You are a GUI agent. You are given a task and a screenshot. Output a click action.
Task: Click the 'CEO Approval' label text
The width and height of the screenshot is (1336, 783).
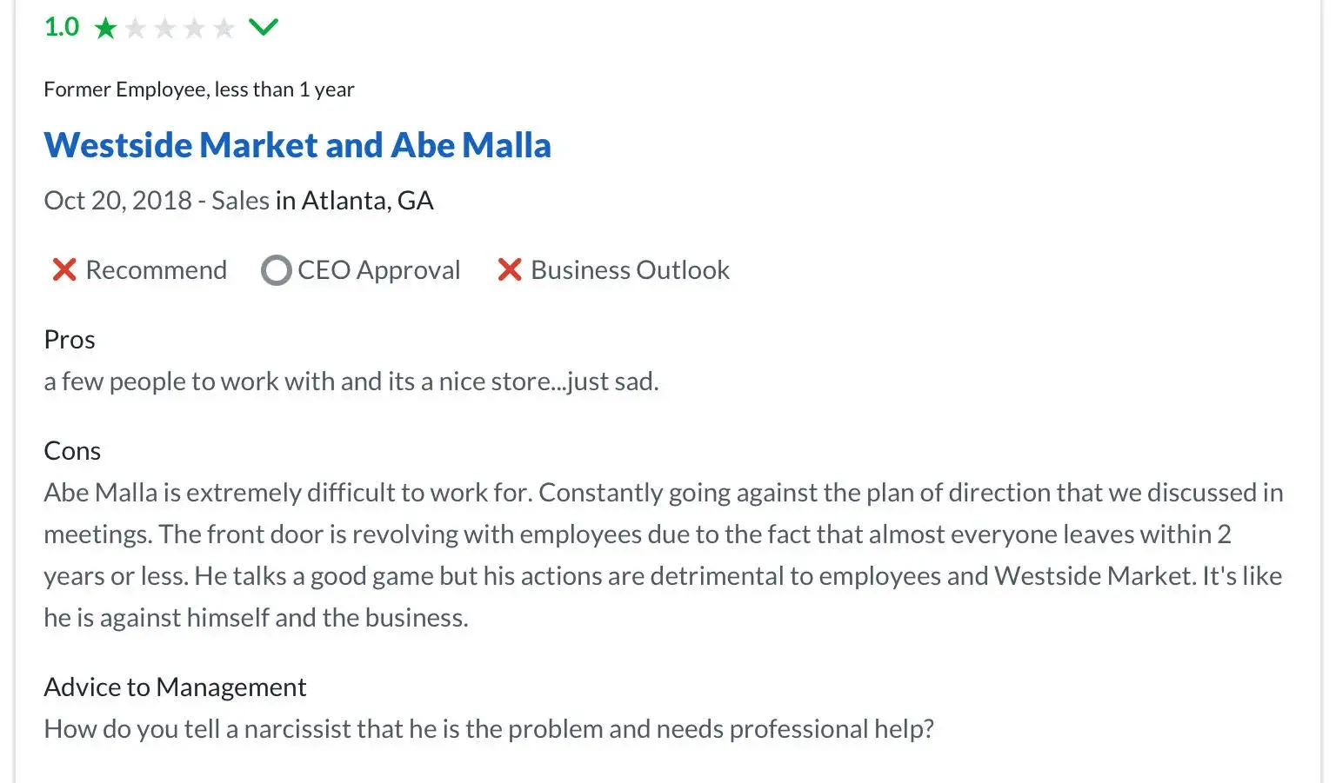pyautogui.click(x=378, y=270)
